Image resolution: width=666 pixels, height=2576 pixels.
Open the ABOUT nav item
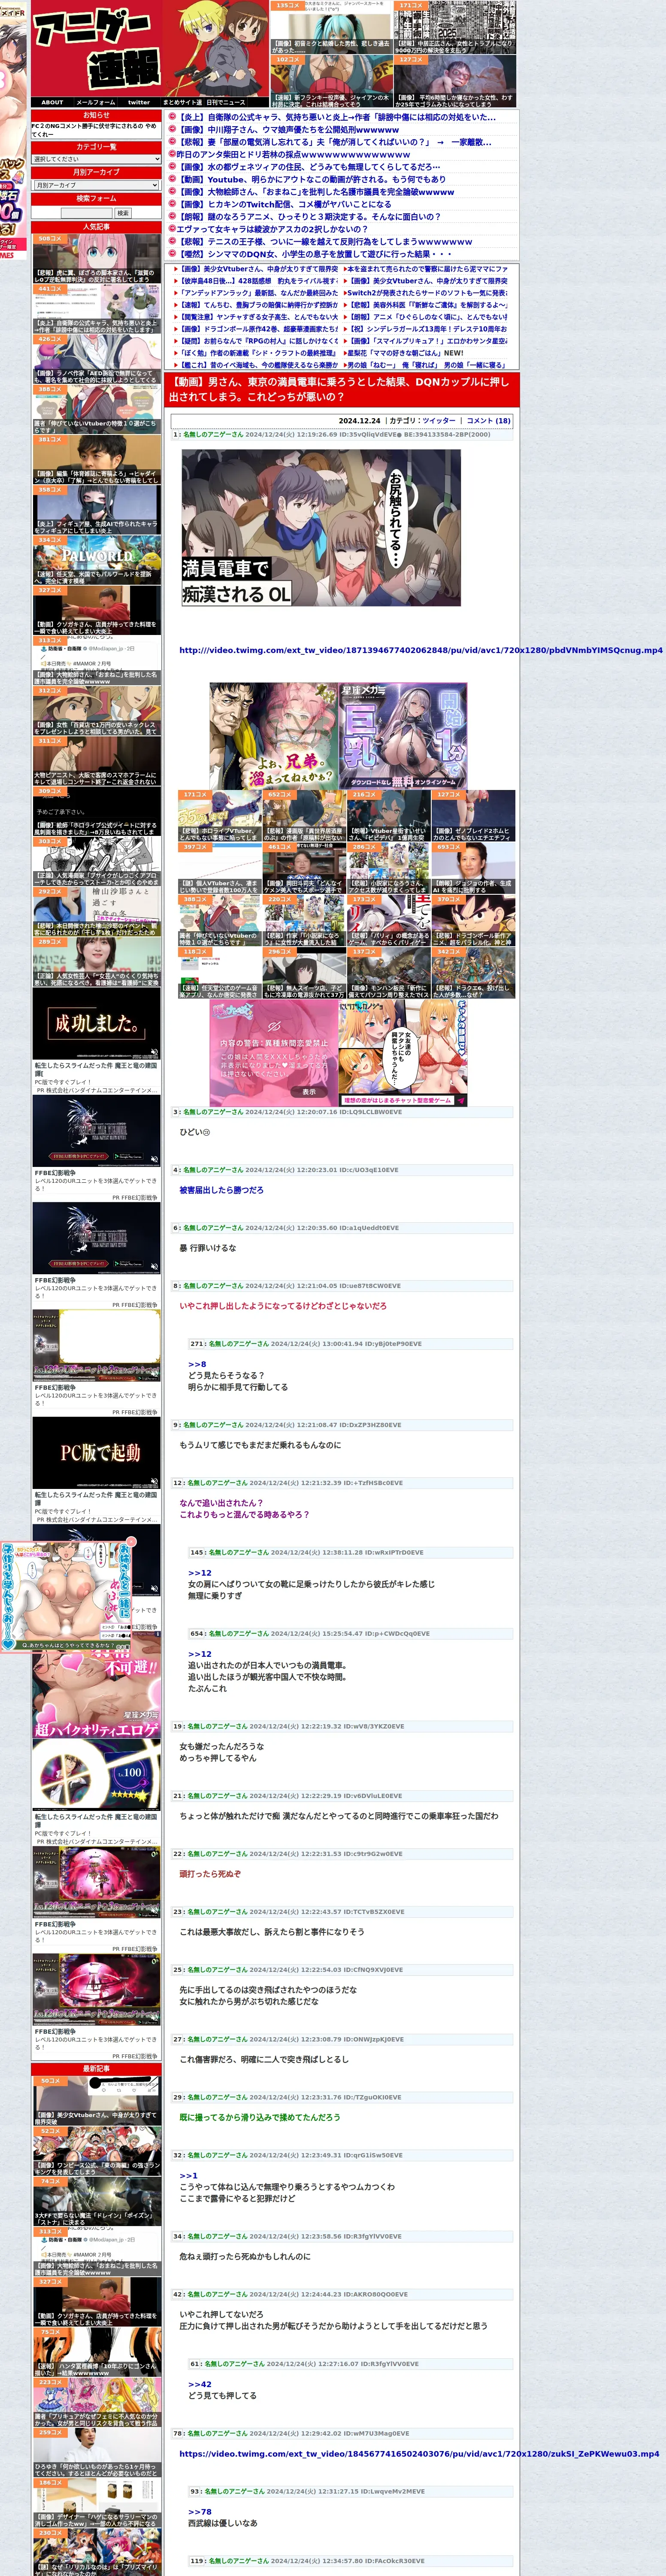[52, 102]
